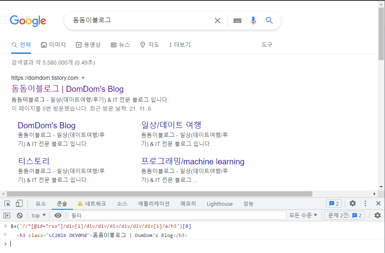Click the 문제 2건 issues button

344,215
